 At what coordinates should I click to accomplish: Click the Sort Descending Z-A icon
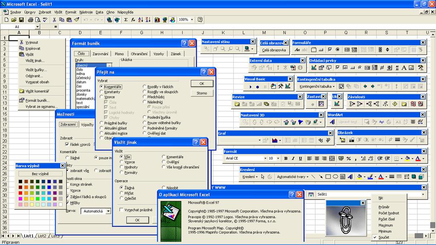(148, 20)
